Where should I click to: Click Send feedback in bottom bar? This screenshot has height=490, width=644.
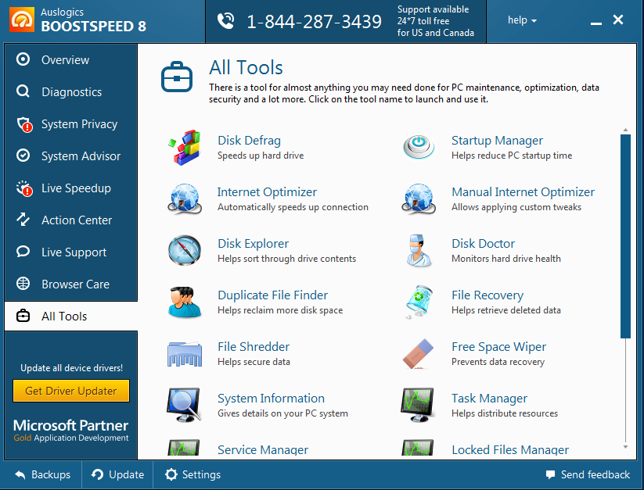[588, 474]
